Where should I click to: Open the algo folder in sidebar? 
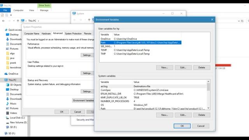[11, 54]
